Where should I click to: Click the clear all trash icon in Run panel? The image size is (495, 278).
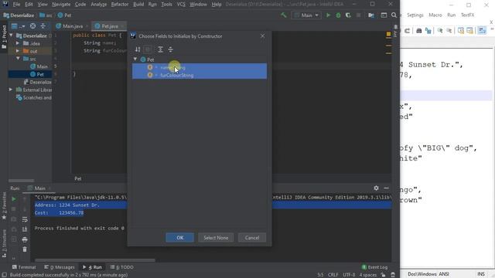[25, 249]
